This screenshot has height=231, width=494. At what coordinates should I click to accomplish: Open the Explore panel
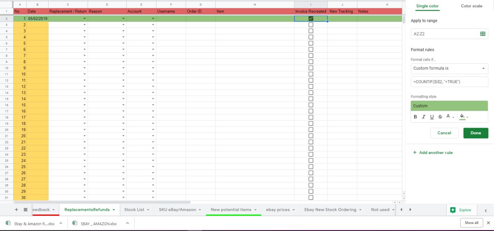pyautogui.click(x=461, y=210)
